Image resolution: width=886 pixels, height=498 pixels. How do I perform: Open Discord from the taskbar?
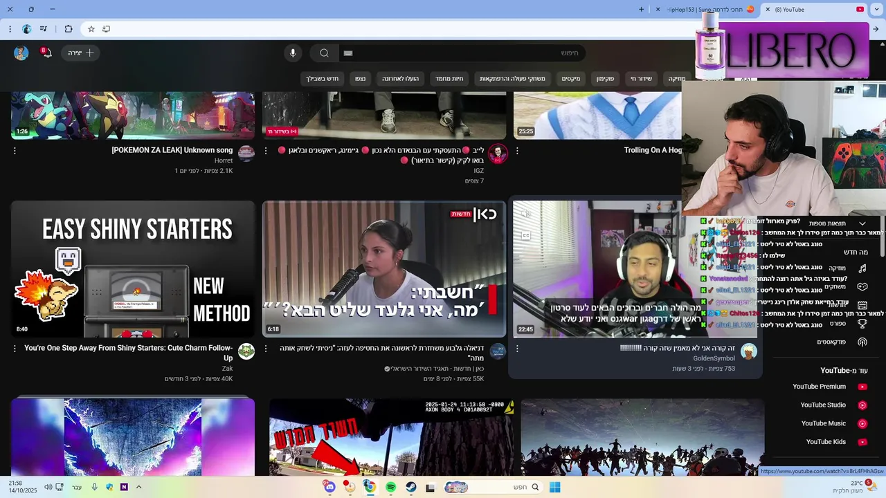pos(329,487)
